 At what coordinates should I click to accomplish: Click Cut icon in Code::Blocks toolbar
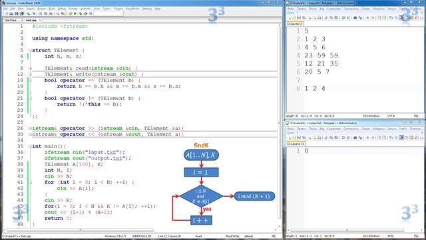pyautogui.click(x=41, y=13)
